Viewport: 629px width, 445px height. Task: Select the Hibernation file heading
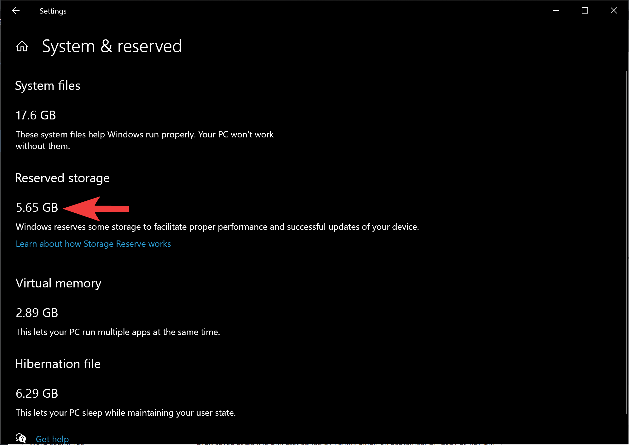58,364
